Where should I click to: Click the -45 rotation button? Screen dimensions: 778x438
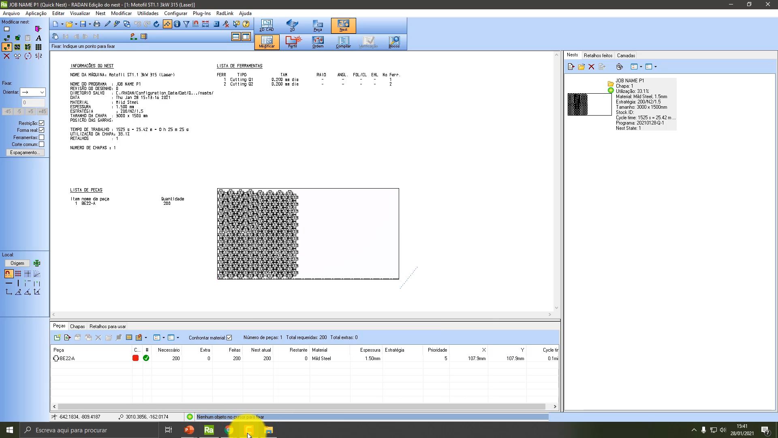8,111
